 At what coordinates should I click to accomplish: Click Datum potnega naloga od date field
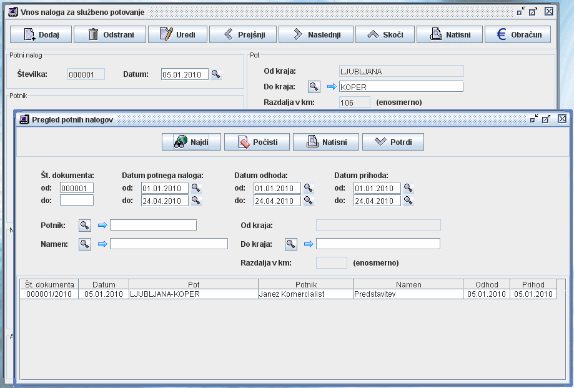pyautogui.click(x=165, y=188)
